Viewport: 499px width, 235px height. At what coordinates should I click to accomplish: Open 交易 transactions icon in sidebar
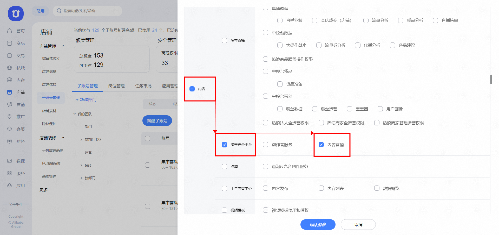[x=10, y=55]
